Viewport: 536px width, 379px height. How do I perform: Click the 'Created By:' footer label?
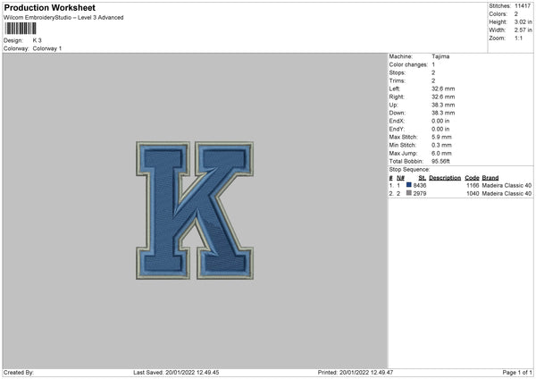[19, 373]
